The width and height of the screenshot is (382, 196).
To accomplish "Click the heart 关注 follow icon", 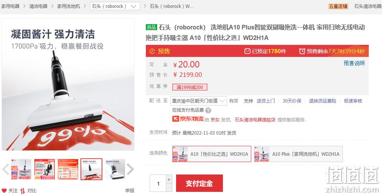I will click(4, 191).
